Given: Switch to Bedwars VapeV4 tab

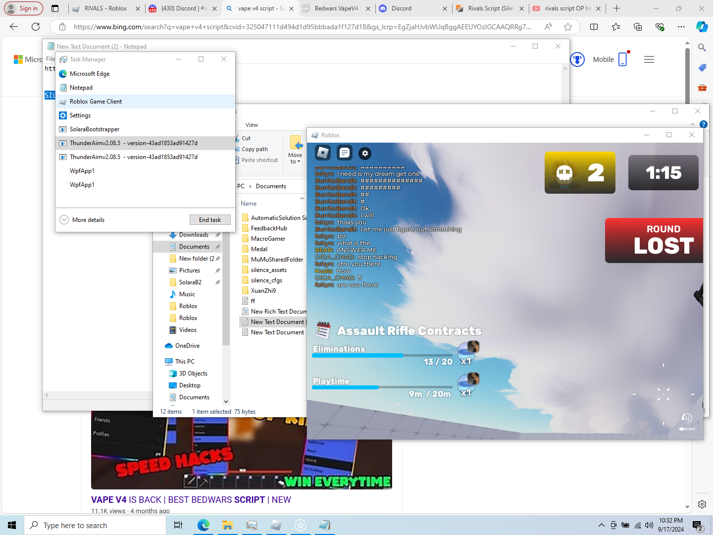Looking at the screenshot, I should [336, 8].
